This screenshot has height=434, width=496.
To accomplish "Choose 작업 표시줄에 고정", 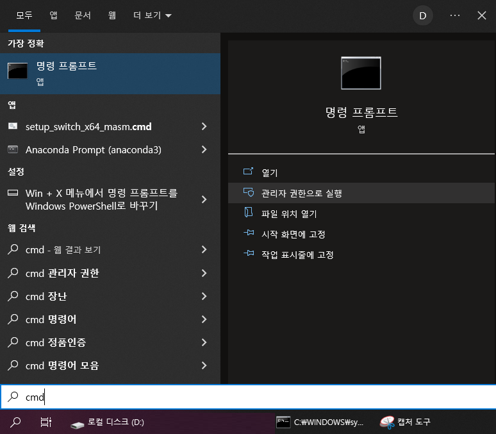I will click(361, 255).
